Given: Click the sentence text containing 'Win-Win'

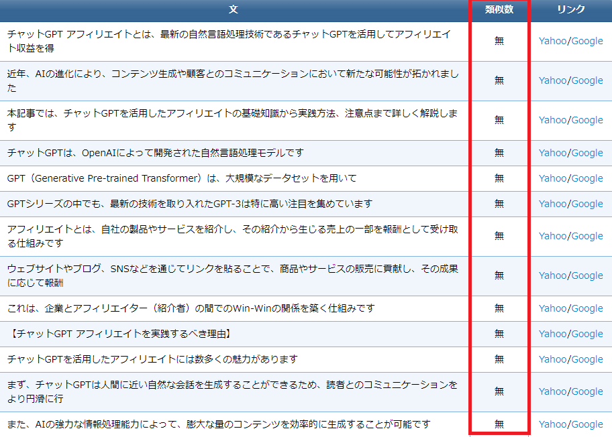Looking at the screenshot, I should pyautogui.click(x=191, y=308).
